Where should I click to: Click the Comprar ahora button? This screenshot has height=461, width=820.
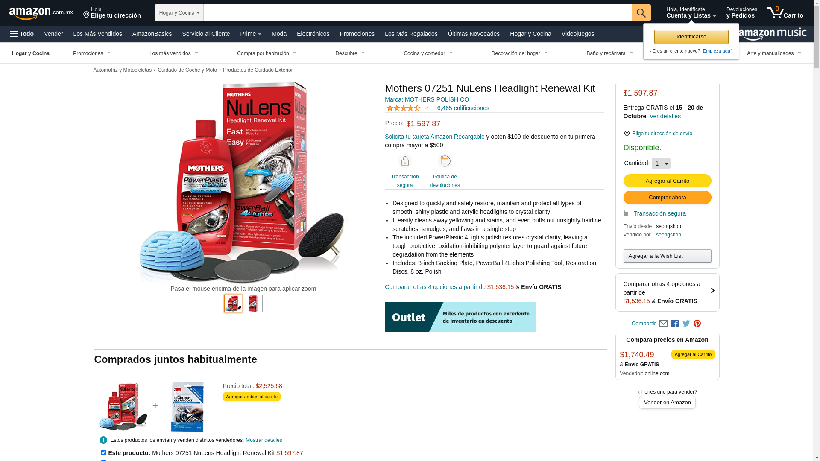pos(667,197)
